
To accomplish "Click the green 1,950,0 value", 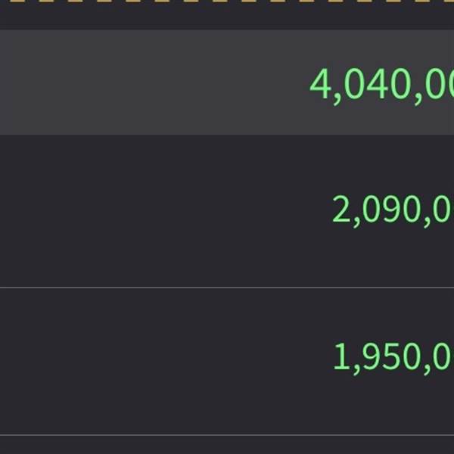I will click(393, 357).
